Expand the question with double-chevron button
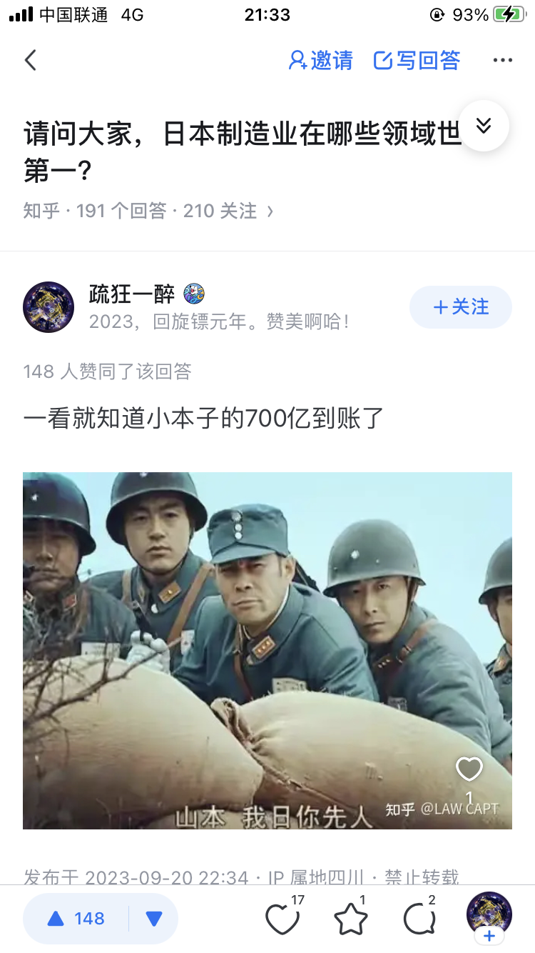The height and width of the screenshot is (953, 535). coord(484,126)
